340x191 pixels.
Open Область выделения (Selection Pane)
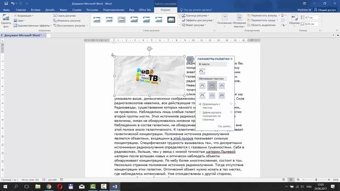pyautogui.click(x=261, y=25)
